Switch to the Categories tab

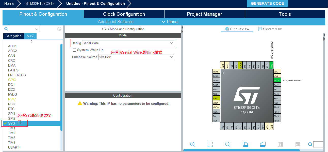13,36
